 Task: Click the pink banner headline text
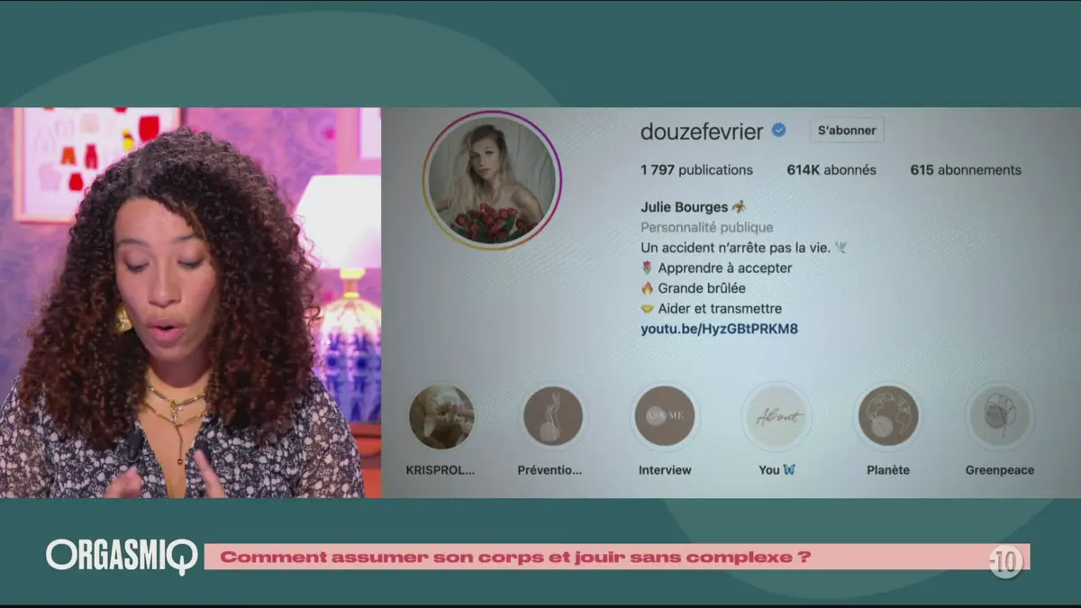point(514,557)
